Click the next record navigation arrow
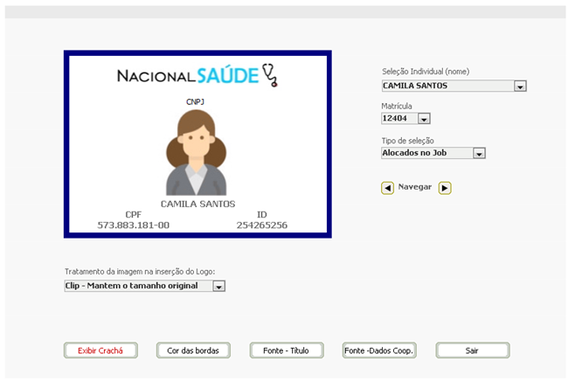 (445, 188)
